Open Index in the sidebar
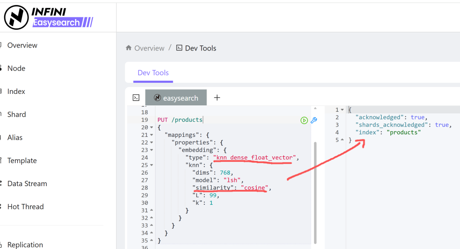Viewport: 460px width, 249px height. pyautogui.click(x=16, y=91)
